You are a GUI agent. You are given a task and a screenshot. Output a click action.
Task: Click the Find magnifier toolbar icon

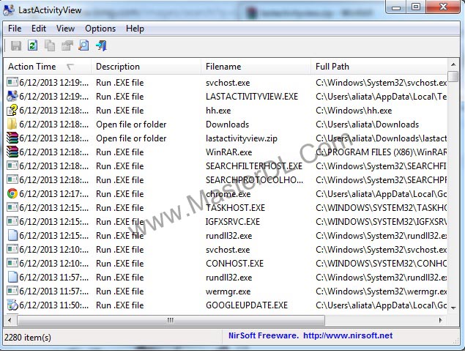(83, 45)
